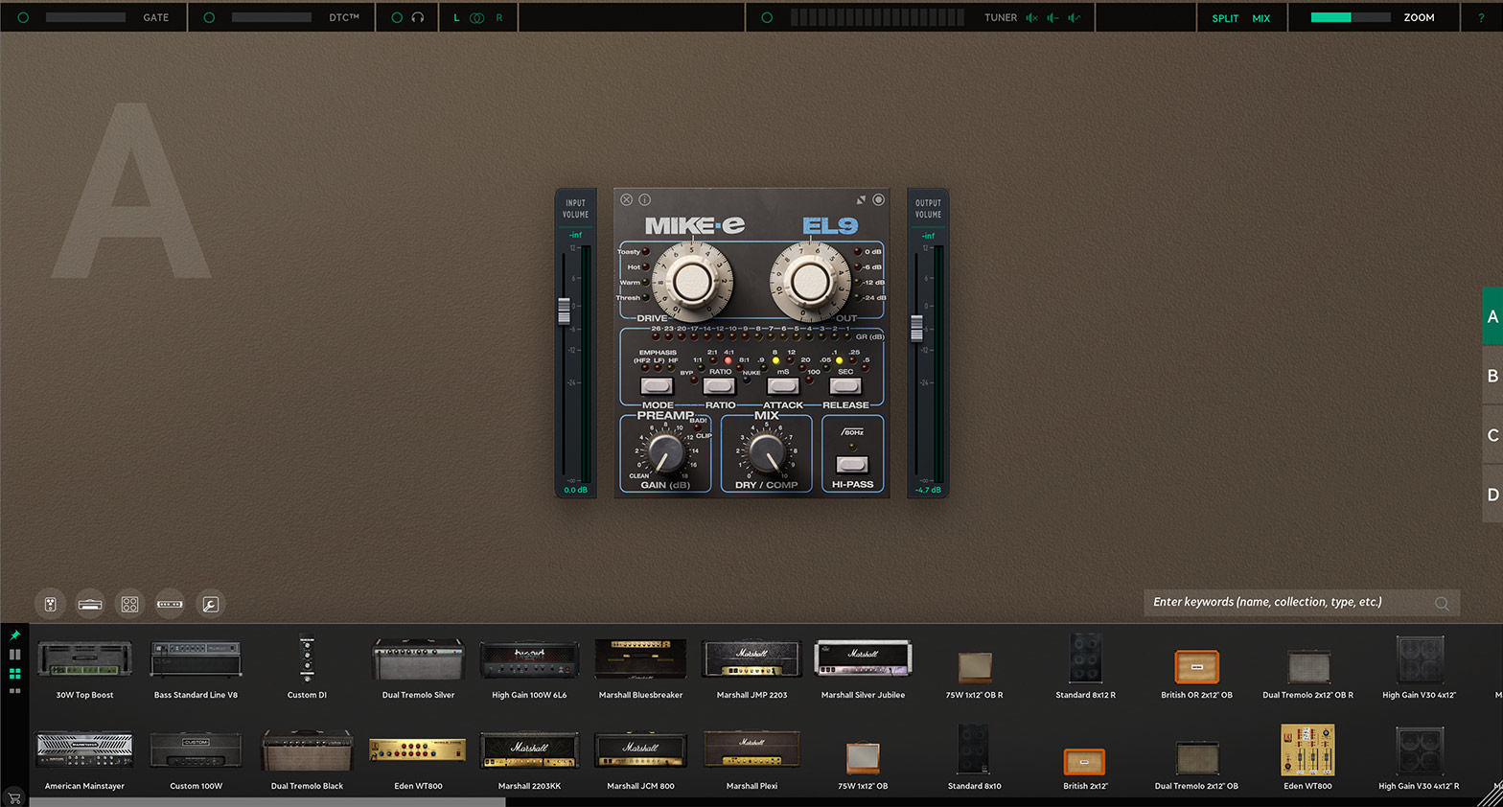Show MIKE-e EL9 info

pyautogui.click(x=645, y=199)
